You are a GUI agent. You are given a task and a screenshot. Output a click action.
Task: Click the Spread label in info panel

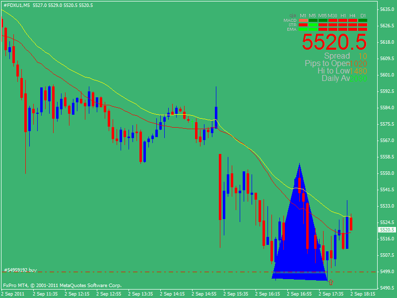pyautogui.click(x=337, y=56)
